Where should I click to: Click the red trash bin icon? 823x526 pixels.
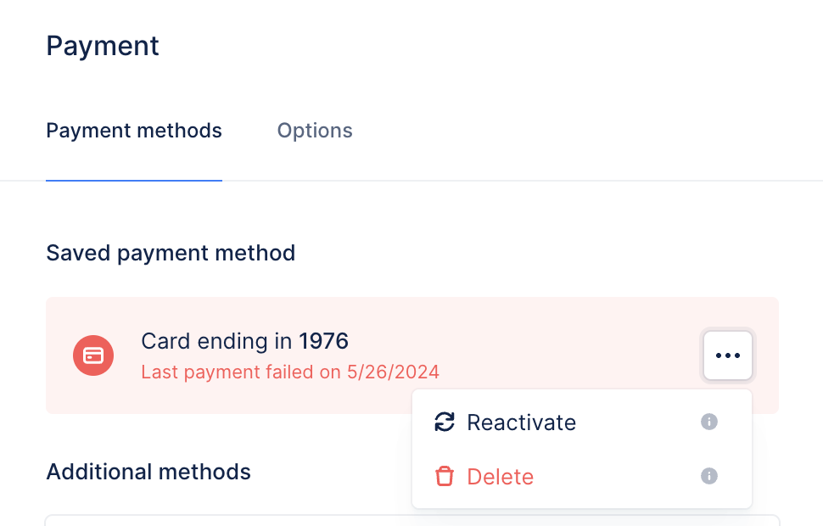[444, 477]
